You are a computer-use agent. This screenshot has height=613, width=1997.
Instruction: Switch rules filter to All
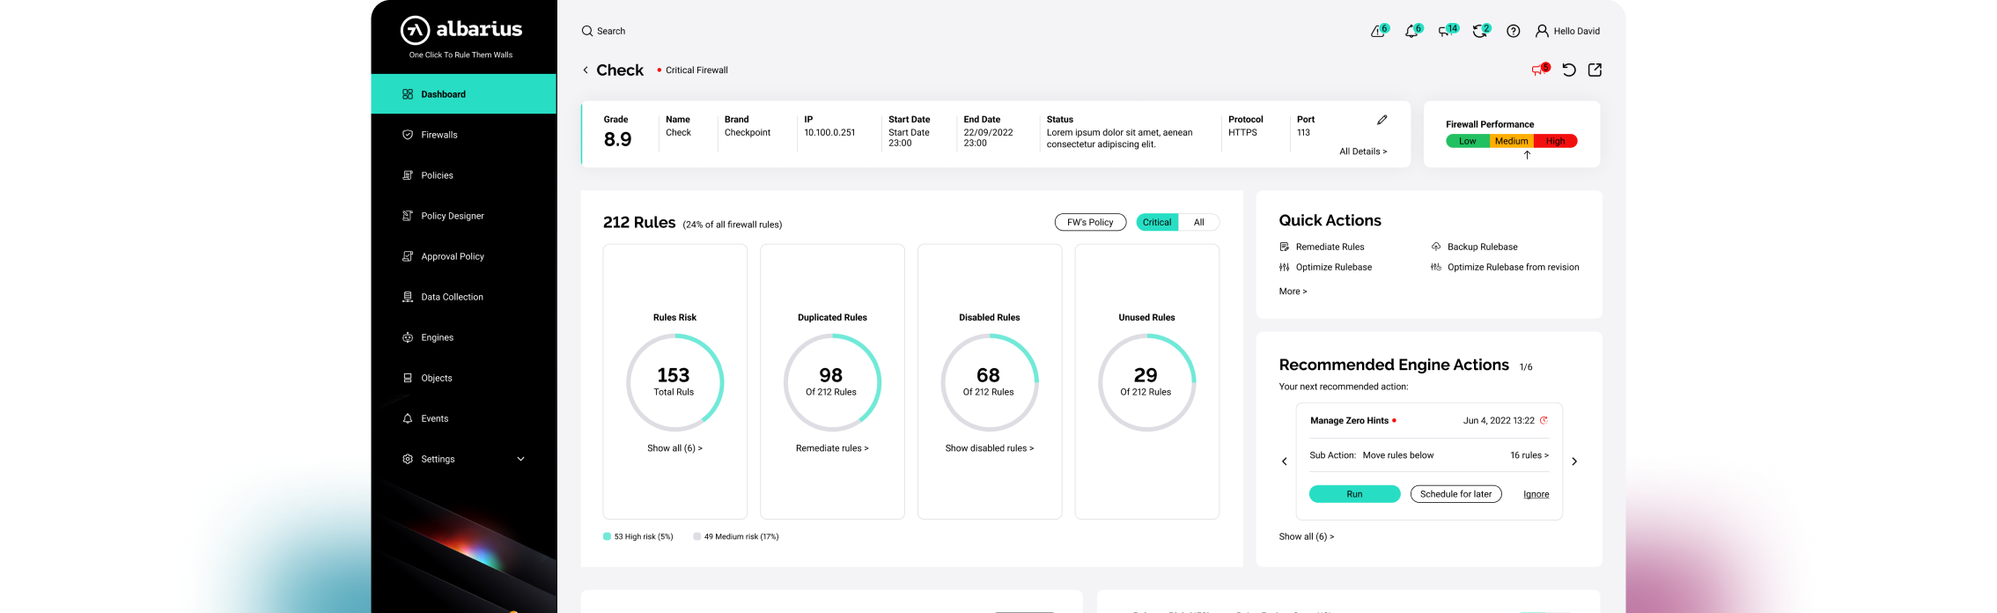coord(1198,222)
